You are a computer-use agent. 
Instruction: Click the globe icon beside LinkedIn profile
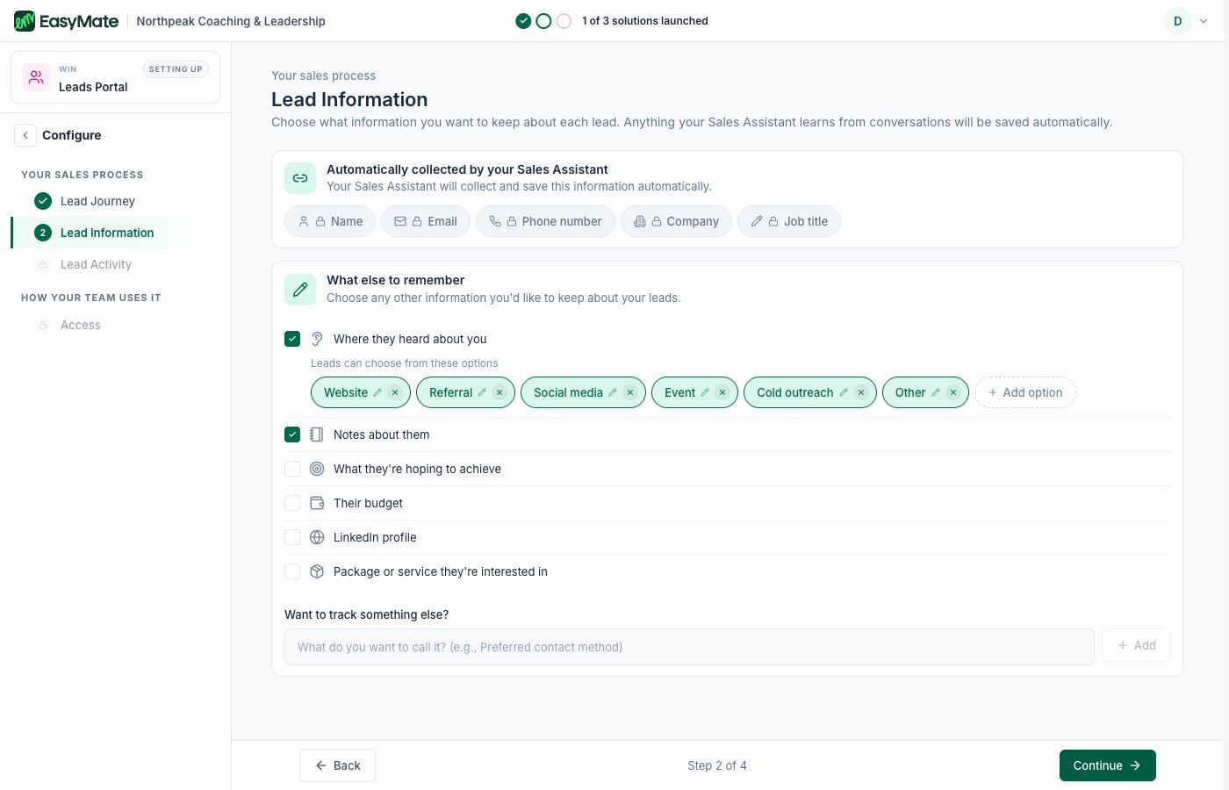click(x=317, y=537)
